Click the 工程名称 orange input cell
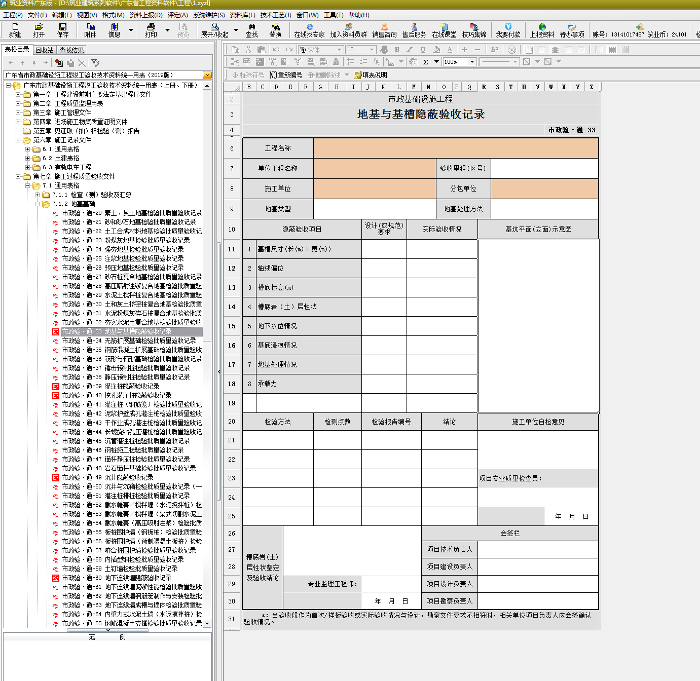This screenshot has width=700, height=681. [x=456, y=148]
